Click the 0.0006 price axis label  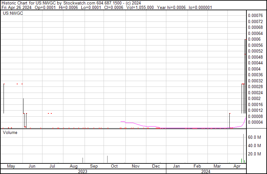[x=254, y=39]
